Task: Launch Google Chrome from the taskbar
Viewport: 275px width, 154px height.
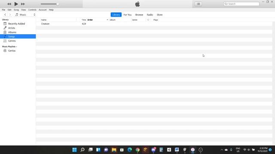Action: [x=137, y=150]
